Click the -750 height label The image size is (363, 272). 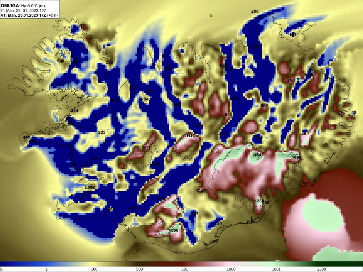point(149,91)
